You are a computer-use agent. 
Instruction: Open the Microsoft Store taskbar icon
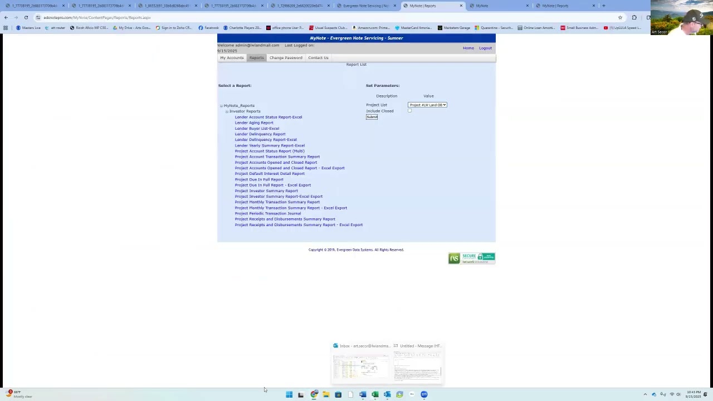point(338,394)
